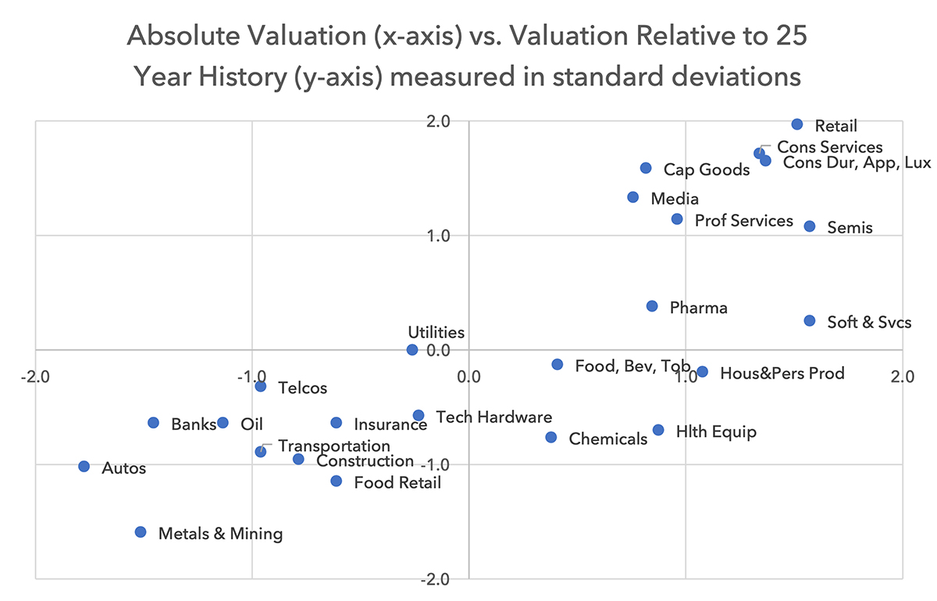Click the Prof Services data point
The image size is (937, 601).
[x=677, y=219]
